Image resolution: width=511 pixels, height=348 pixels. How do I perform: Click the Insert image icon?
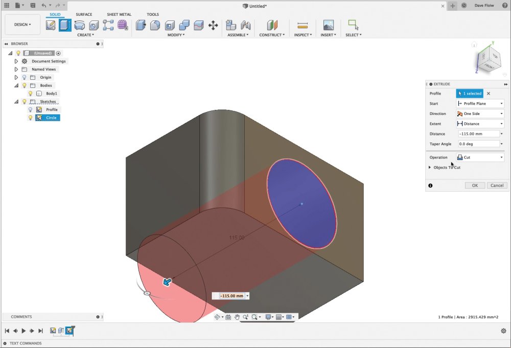(328, 25)
